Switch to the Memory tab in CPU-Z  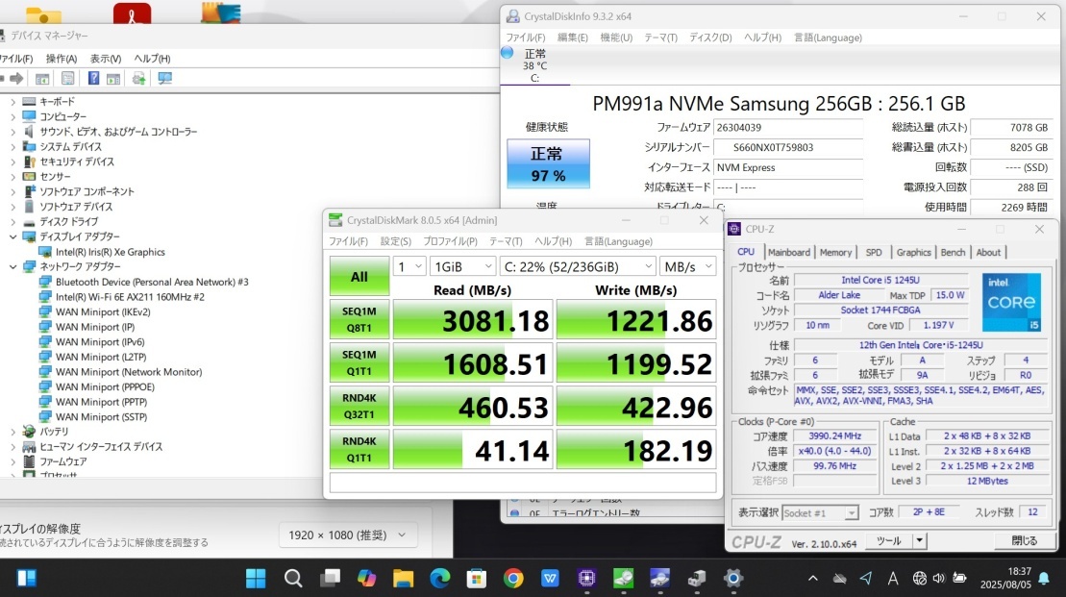(835, 252)
